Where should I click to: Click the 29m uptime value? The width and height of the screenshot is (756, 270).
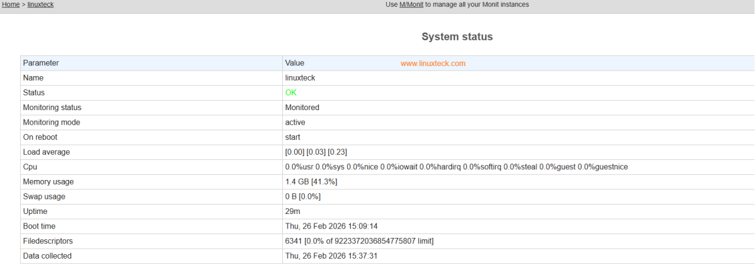pos(292,211)
